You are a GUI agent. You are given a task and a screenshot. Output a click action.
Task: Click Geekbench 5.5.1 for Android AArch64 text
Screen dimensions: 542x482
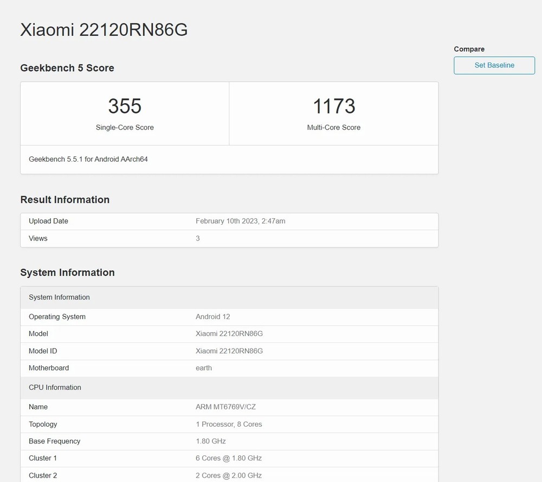[88, 160]
